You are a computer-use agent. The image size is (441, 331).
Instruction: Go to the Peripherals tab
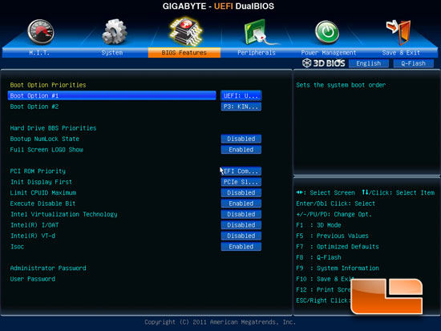(257, 53)
